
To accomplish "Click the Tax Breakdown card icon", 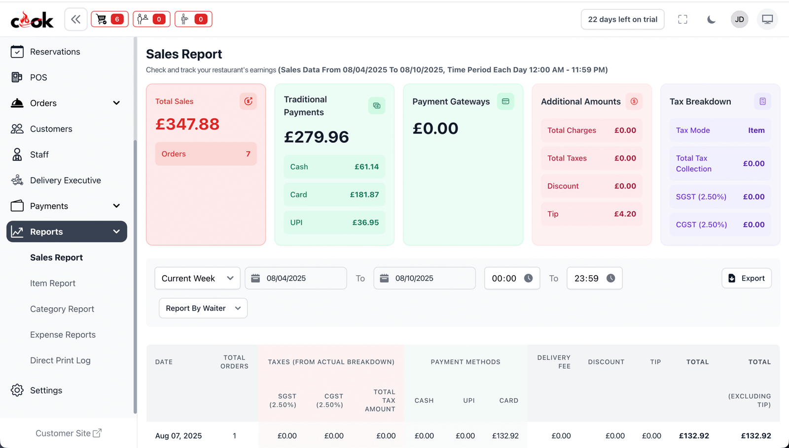I will (x=762, y=101).
